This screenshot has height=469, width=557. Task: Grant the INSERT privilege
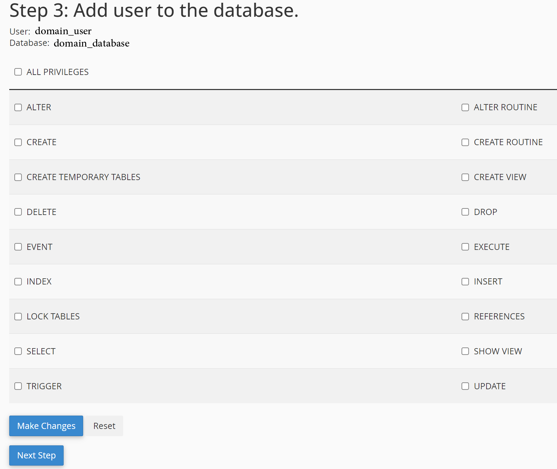coord(465,282)
